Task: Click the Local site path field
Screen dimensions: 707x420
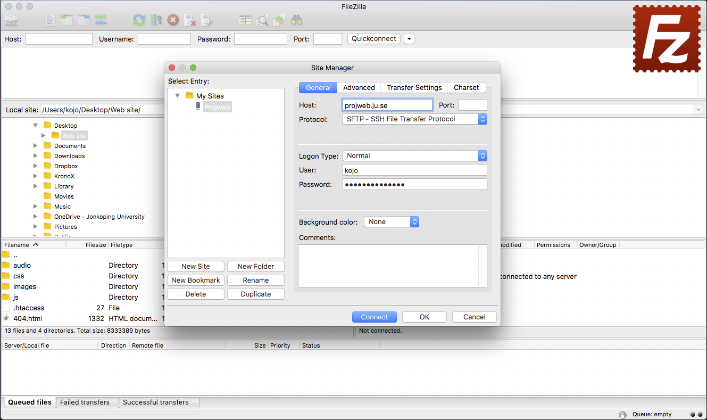Action: coord(101,110)
